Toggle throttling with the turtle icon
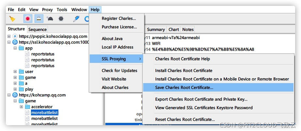Screen dimensions: 301x131 50,19
